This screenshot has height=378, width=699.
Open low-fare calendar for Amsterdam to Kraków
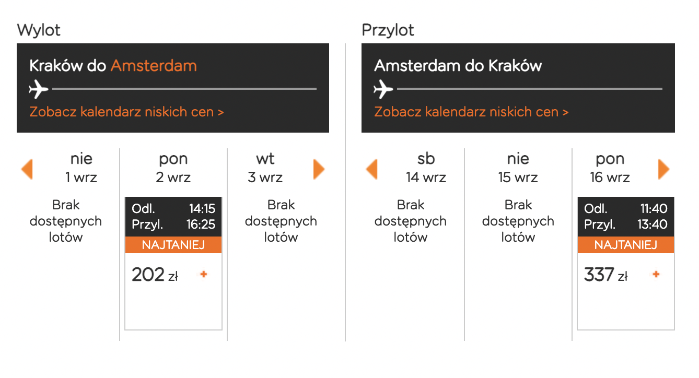coord(472,112)
